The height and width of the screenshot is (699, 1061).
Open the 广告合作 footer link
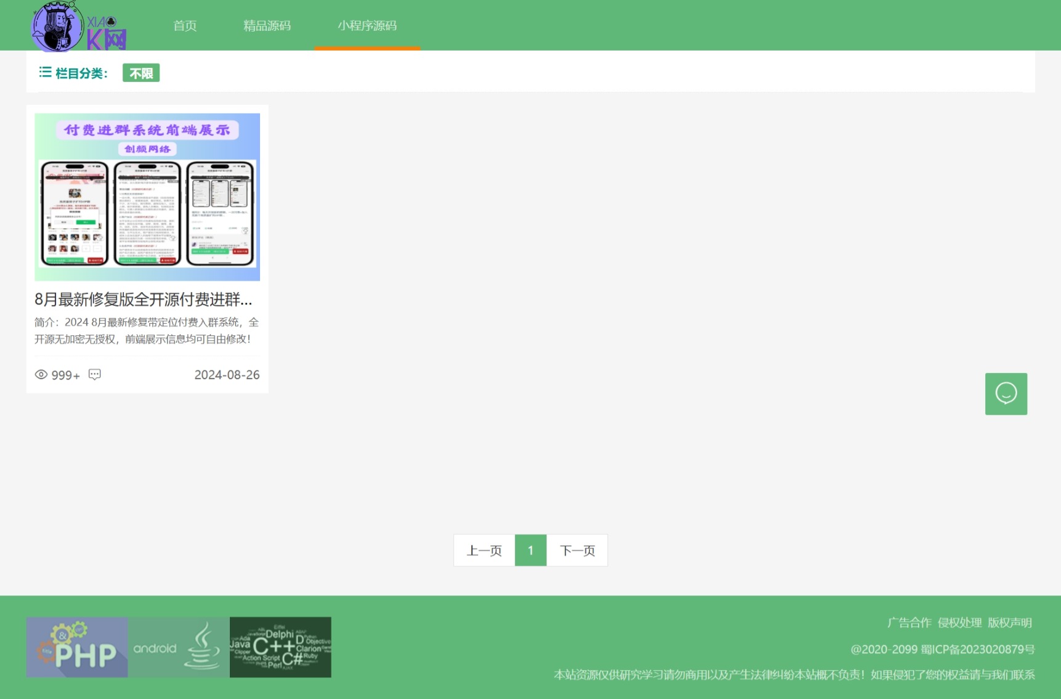point(909,623)
